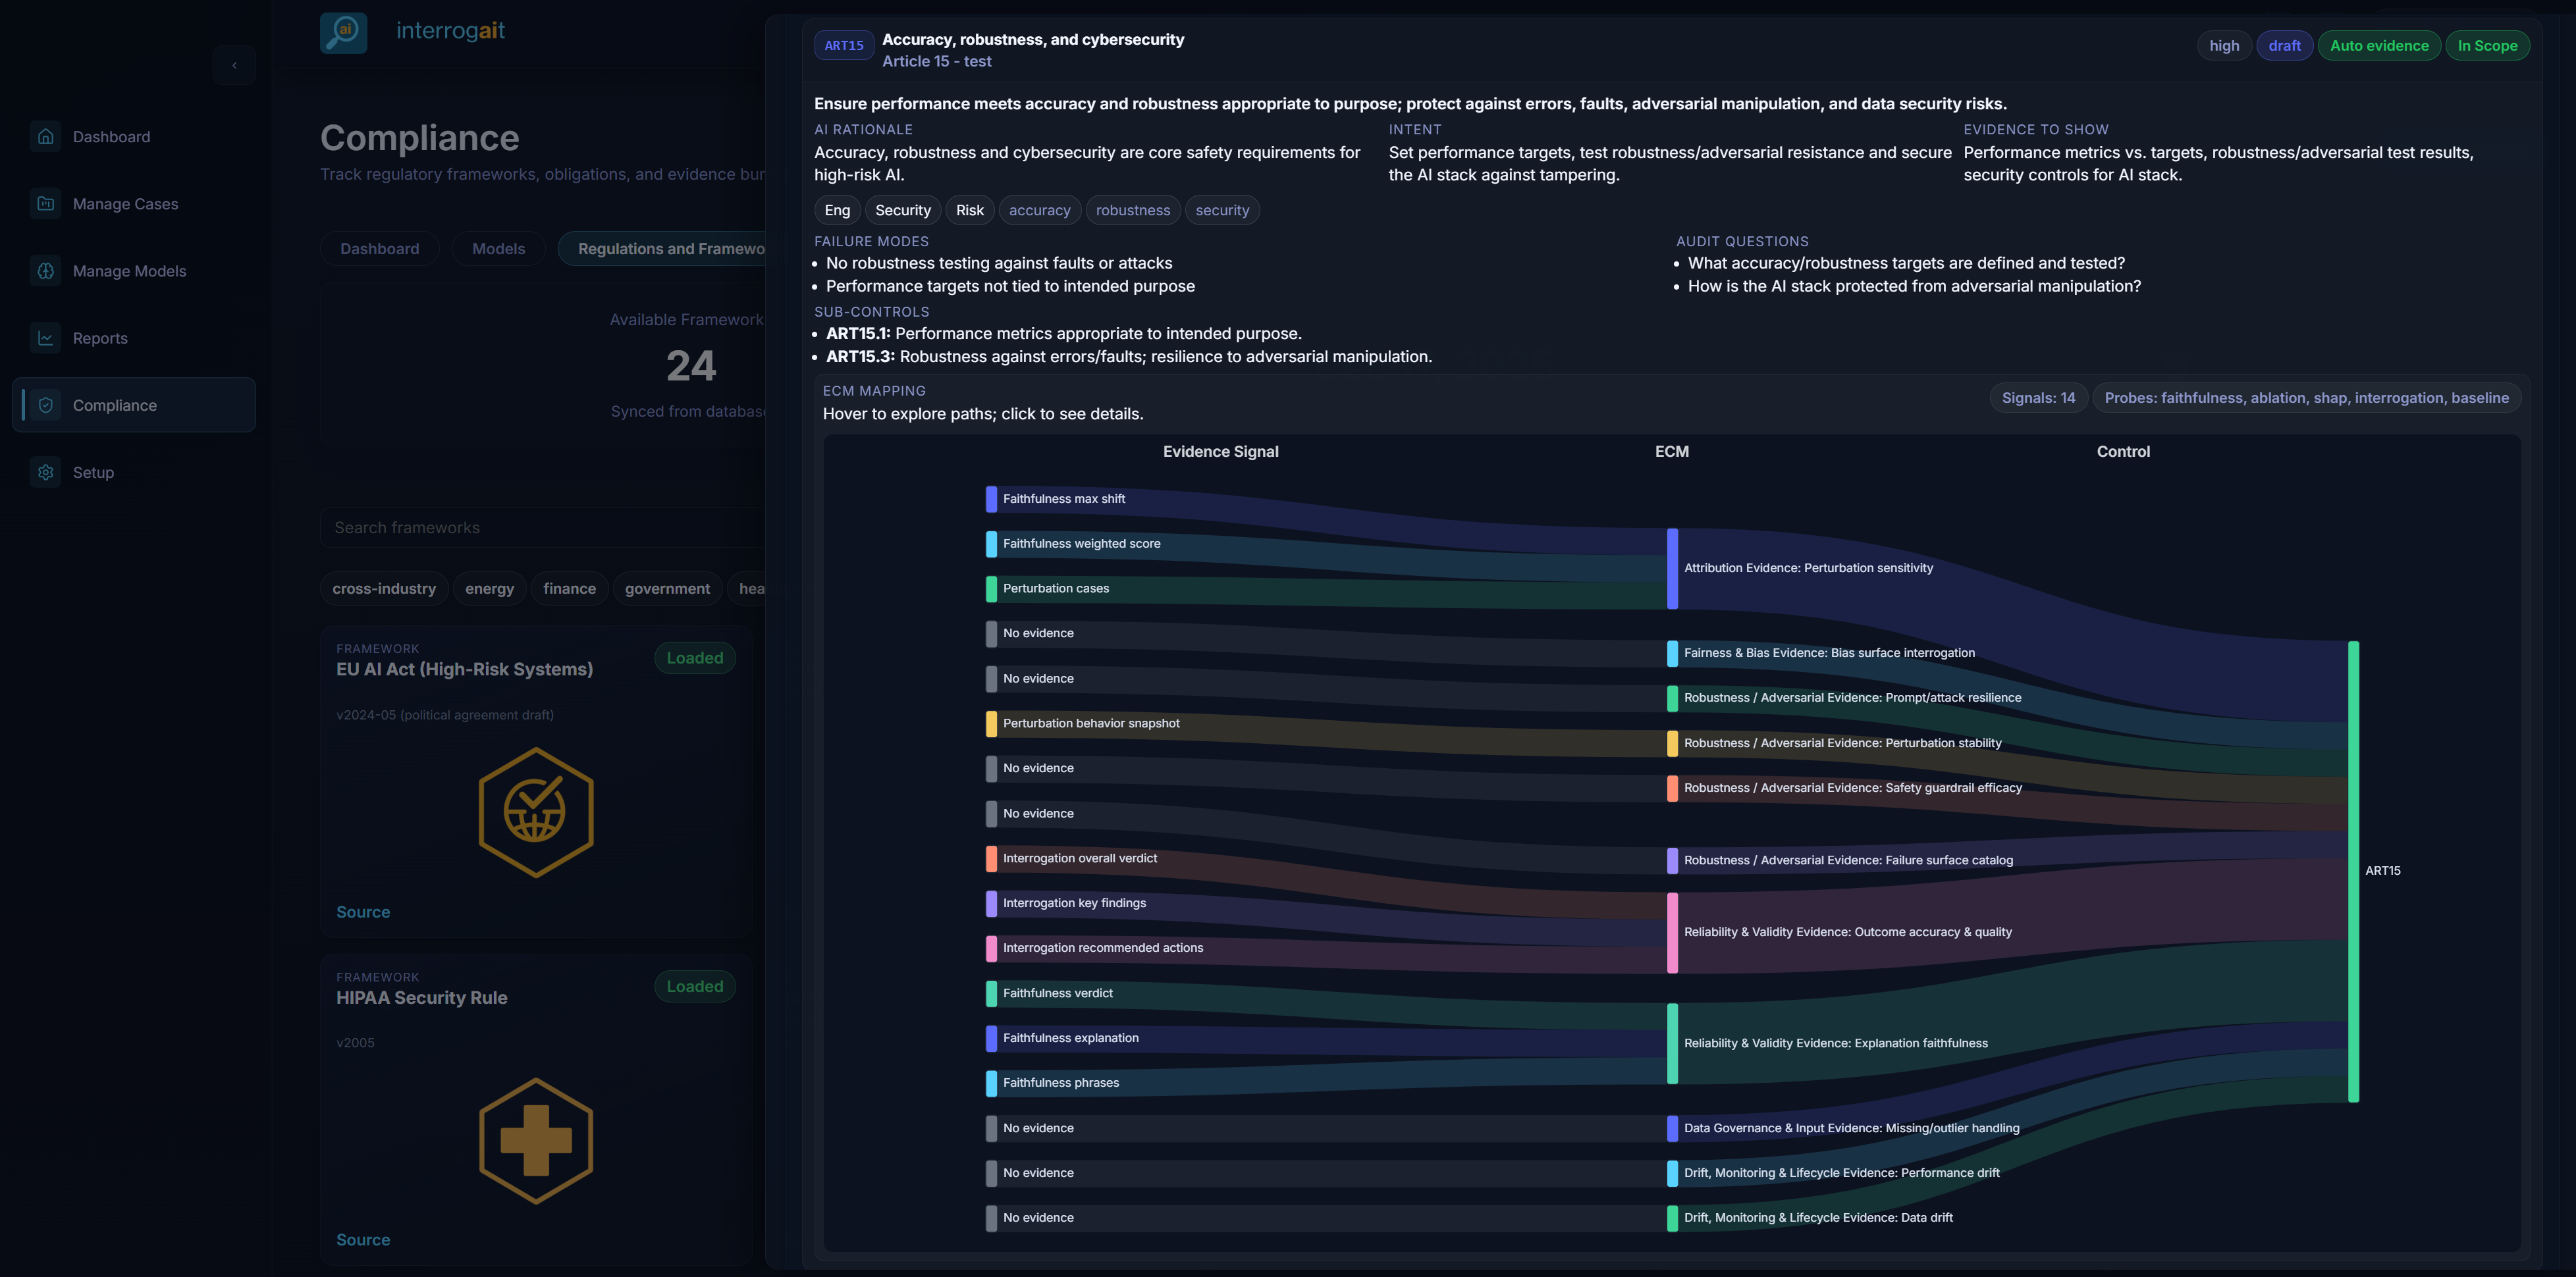Toggle the cross-industry filter chip
2576x1277 pixels.
384,588
